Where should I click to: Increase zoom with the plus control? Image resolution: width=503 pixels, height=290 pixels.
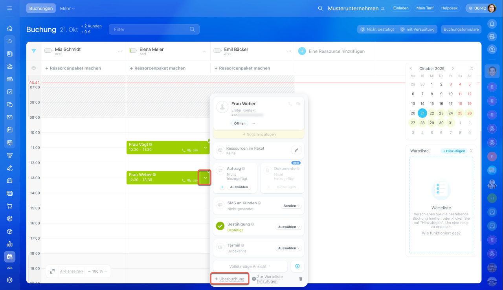[x=106, y=271]
